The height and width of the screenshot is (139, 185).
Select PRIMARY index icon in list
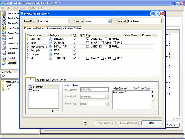point(31,87)
